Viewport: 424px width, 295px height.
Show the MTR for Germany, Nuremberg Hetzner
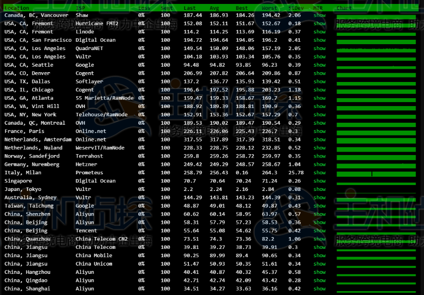(x=320, y=164)
